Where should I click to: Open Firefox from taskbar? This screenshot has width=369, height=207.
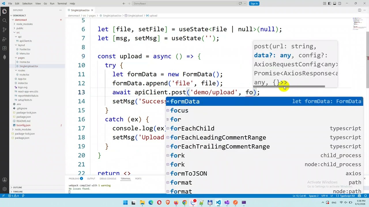[x=176, y=203]
